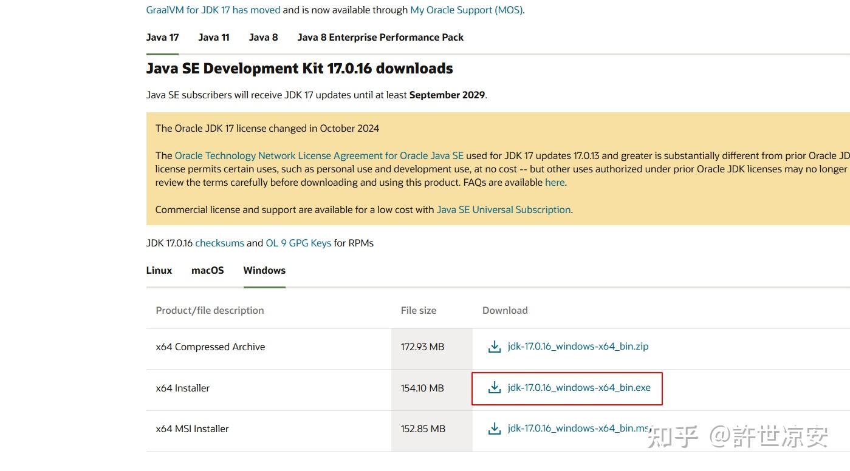The height and width of the screenshot is (471, 850).
Task: Open the JDK 17.0.16 checksums link
Action: coord(219,243)
